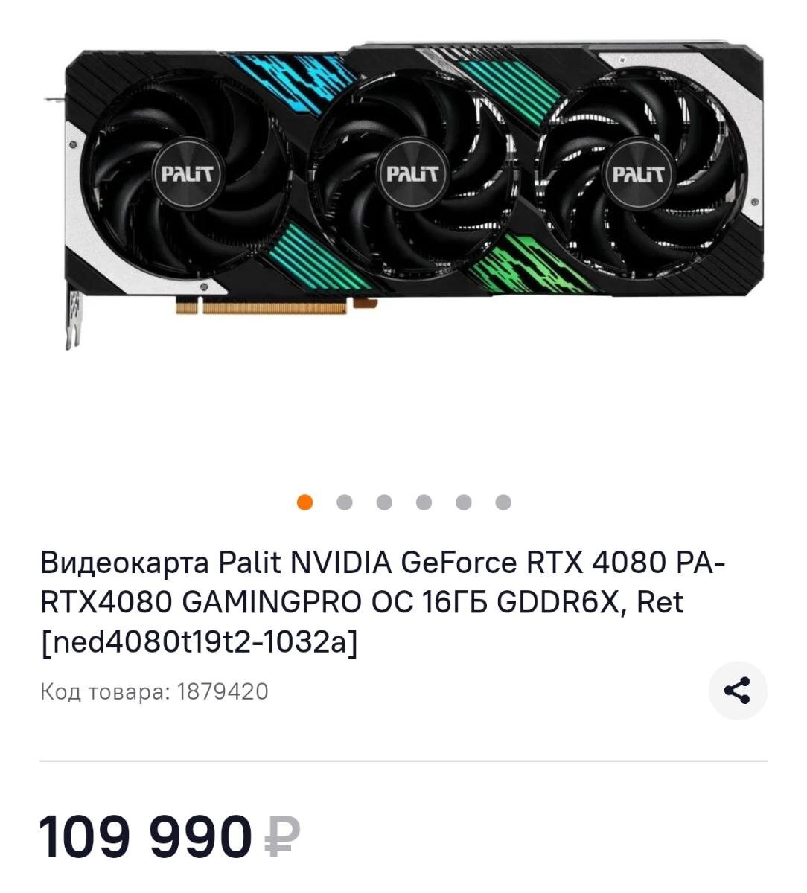
Task: Click the metal mounting bracket of card
Action: point(72,316)
